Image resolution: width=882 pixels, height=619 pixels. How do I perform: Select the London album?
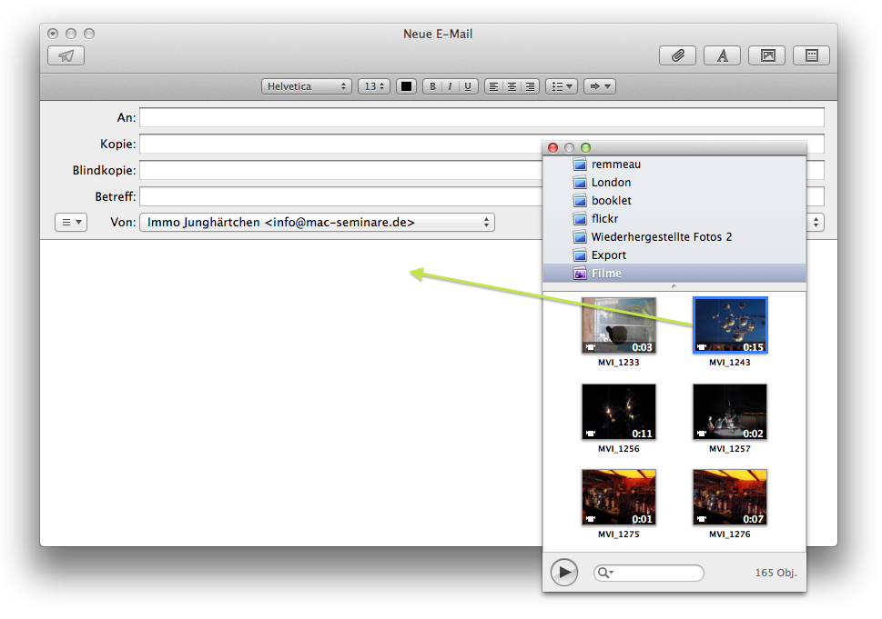[674, 182]
